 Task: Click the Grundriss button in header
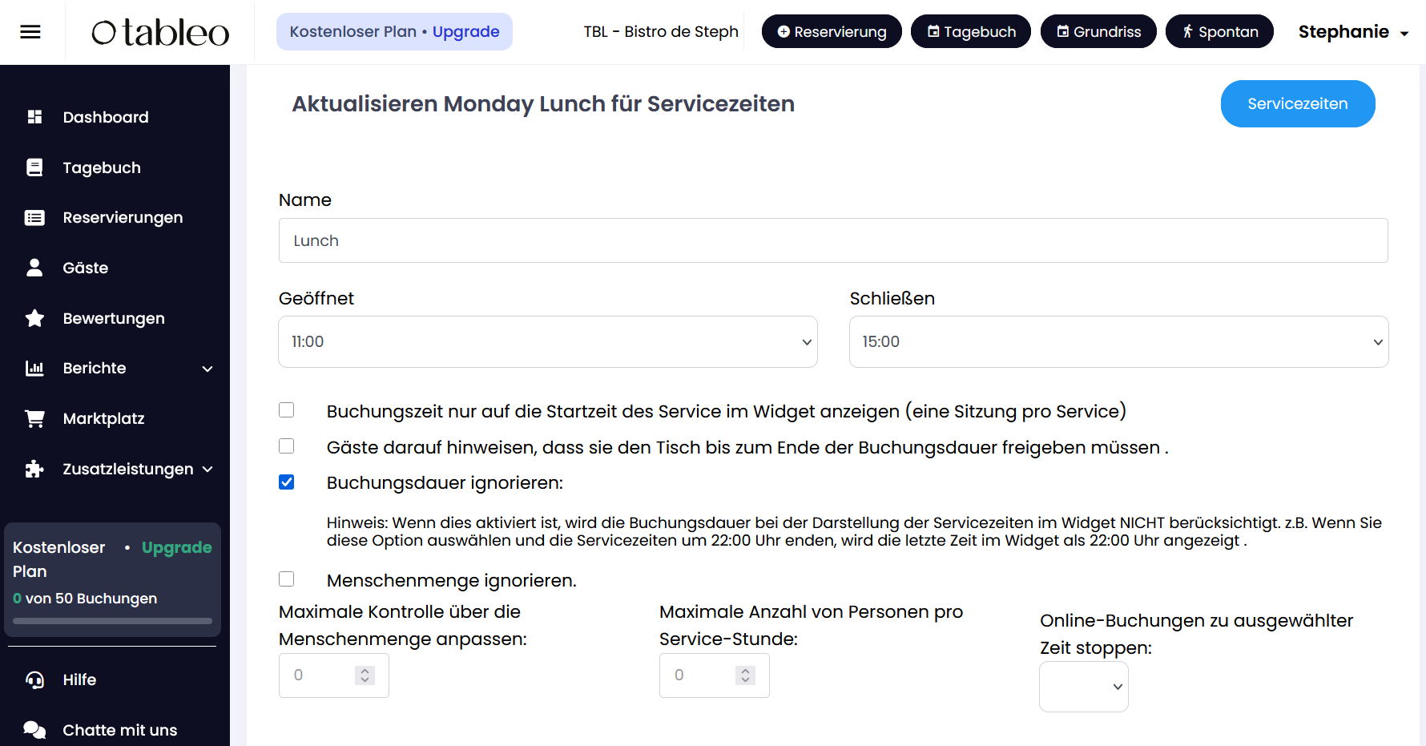click(x=1098, y=31)
